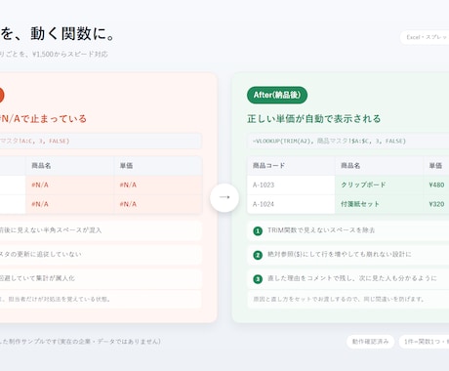
Task: Click the green number 3 badge
Action: click(x=258, y=279)
